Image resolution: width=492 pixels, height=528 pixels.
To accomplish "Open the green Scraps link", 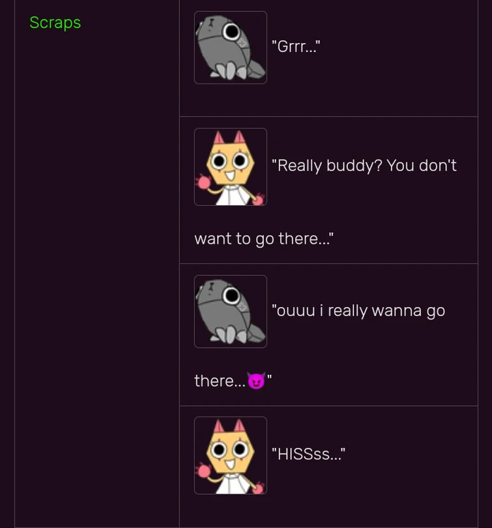I will [x=55, y=23].
